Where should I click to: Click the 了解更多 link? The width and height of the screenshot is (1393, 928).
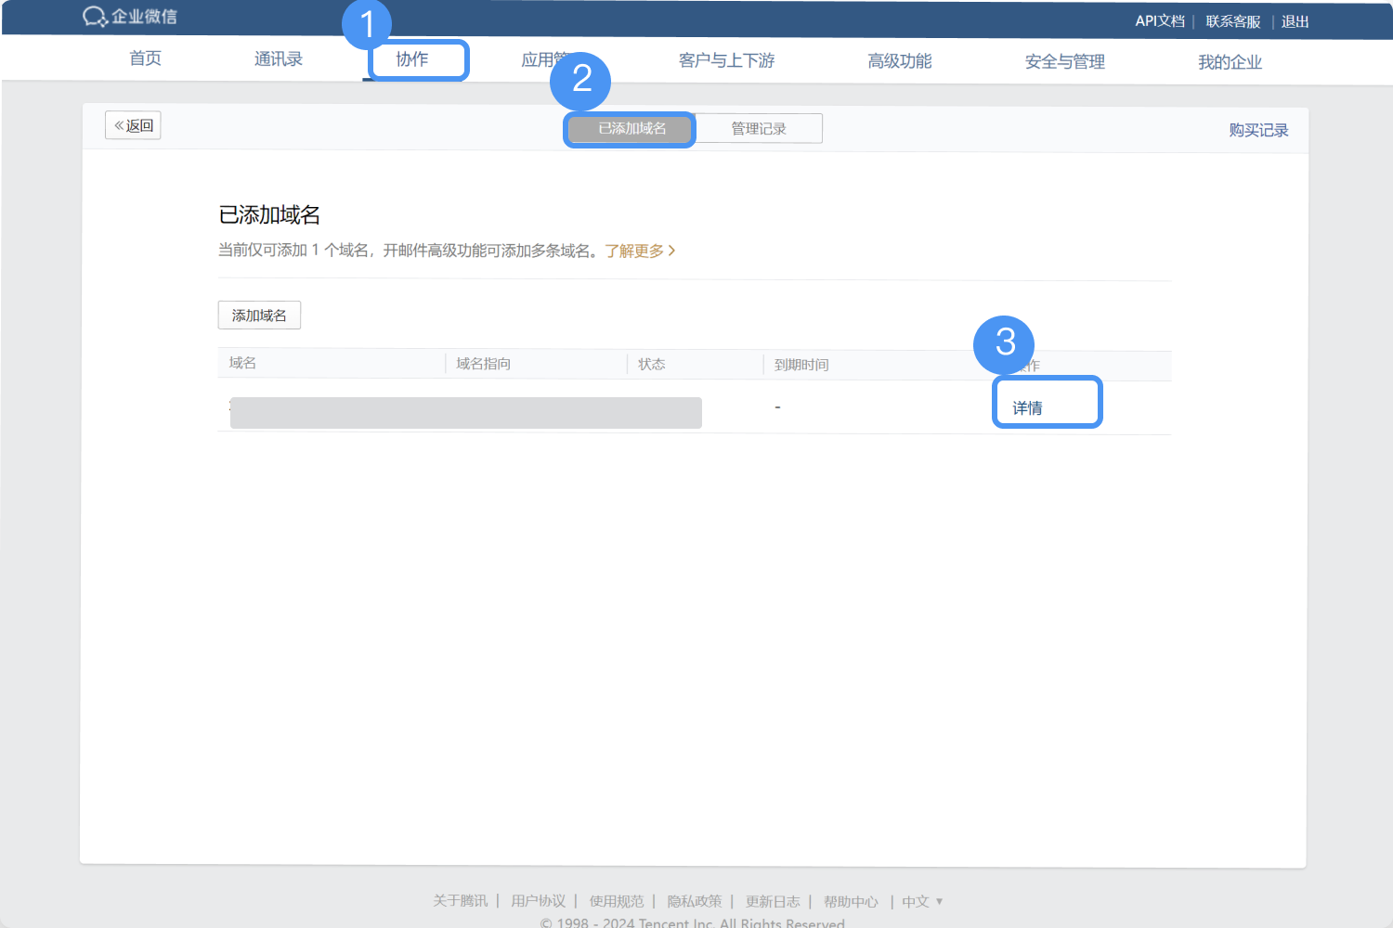pos(639,251)
